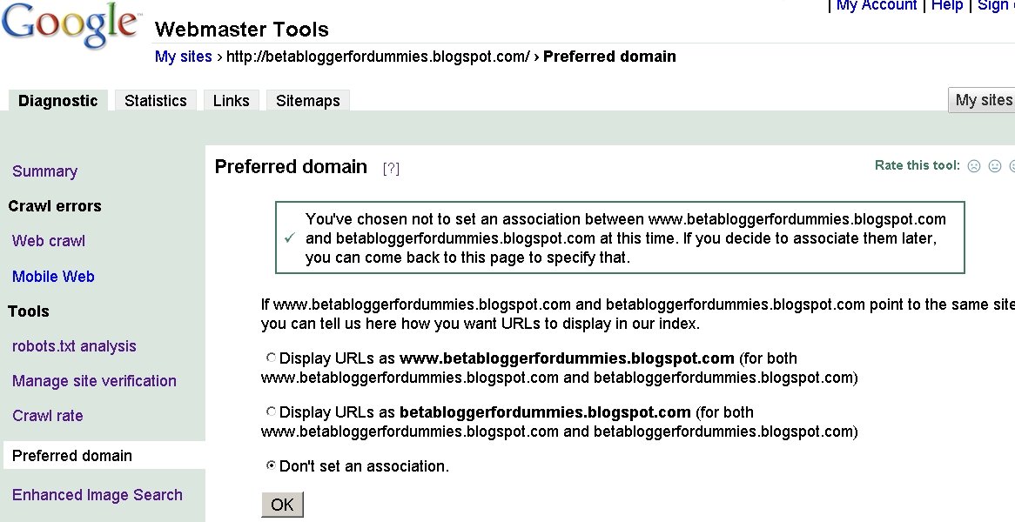
Task: Click OK to confirm the setting
Action: [282, 504]
